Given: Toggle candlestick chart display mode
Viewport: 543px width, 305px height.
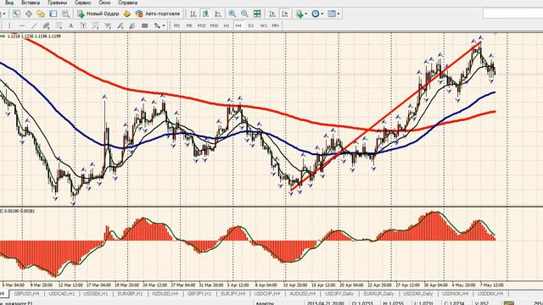Looking at the screenshot, I should [x=205, y=14].
